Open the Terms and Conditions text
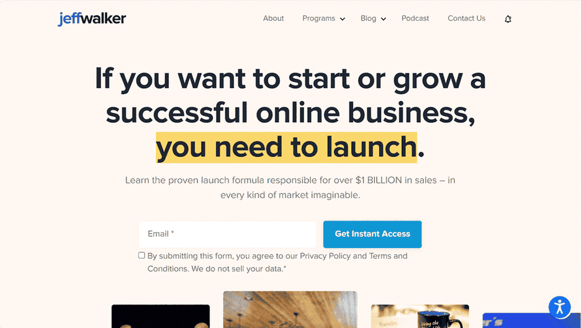 pos(277,262)
